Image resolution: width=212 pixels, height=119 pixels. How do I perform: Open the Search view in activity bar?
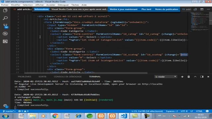[5, 18]
